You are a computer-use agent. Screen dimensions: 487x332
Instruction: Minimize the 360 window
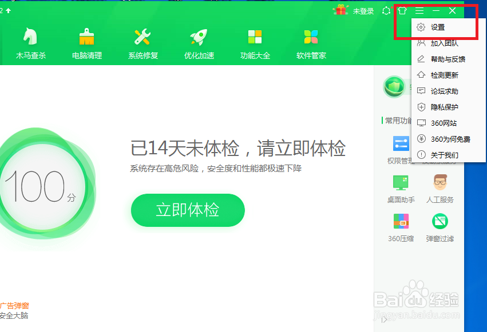click(435, 11)
